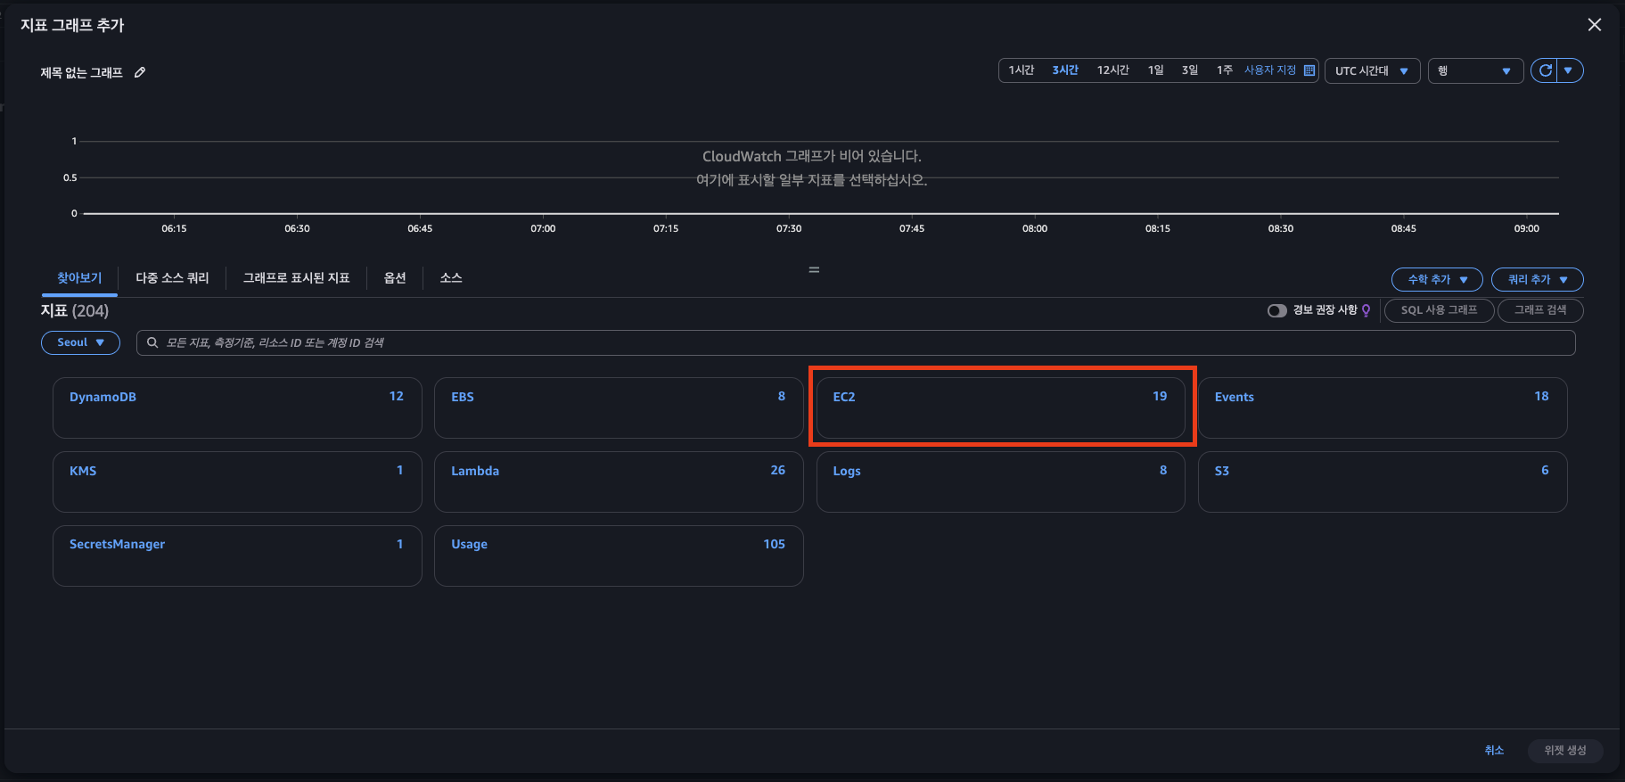This screenshot has height=782, width=1625.
Task: Expand the 쿼리 추가 dropdown
Action: tap(1538, 279)
